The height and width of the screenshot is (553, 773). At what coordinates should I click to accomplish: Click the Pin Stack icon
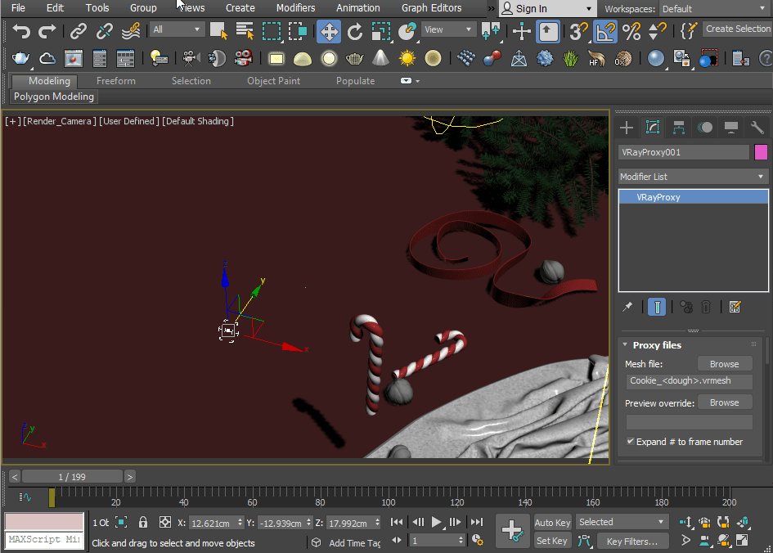(627, 307)
